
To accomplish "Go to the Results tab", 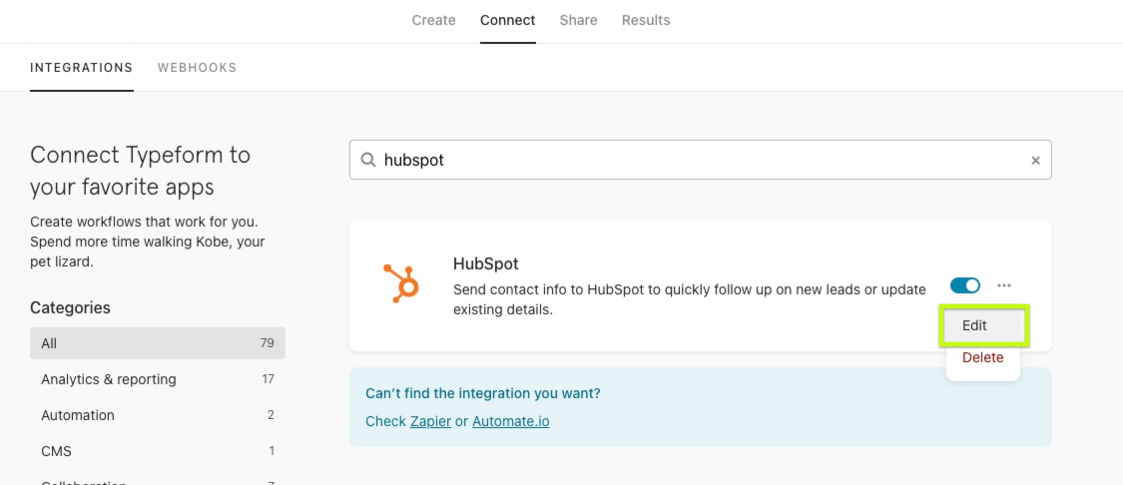I will pyautogui.click(x=645, y=20).
